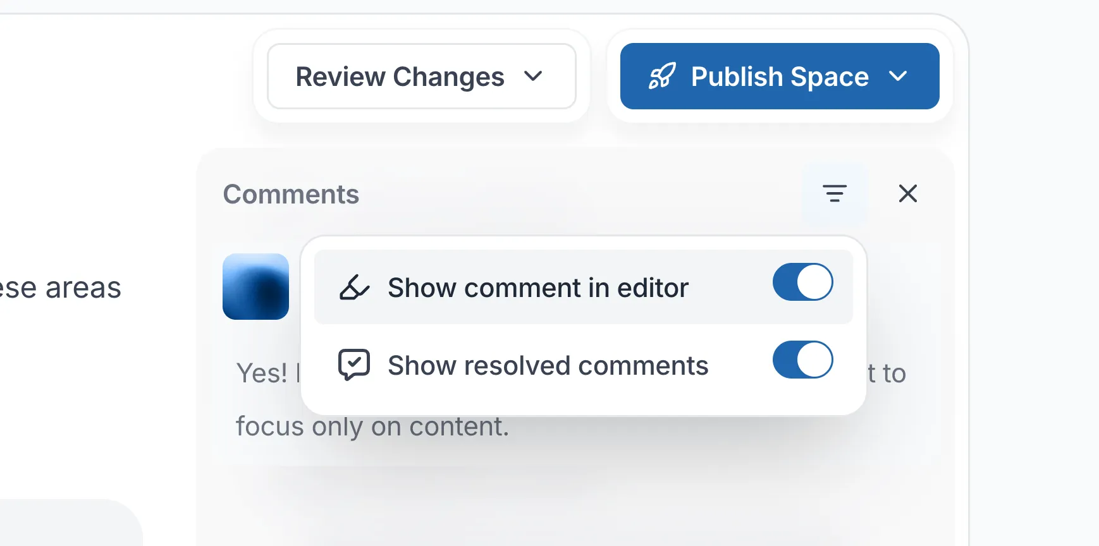Click the comment text 'focus only on content.'
The width and height of the screenshot is (1099, 546).
click(x=372, y=427)
